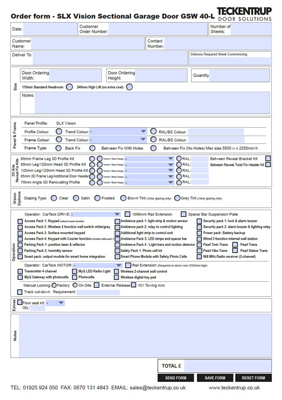Screen dimensions: 282x400
Task: Click the Contact Number field
Action: (218, 44)
